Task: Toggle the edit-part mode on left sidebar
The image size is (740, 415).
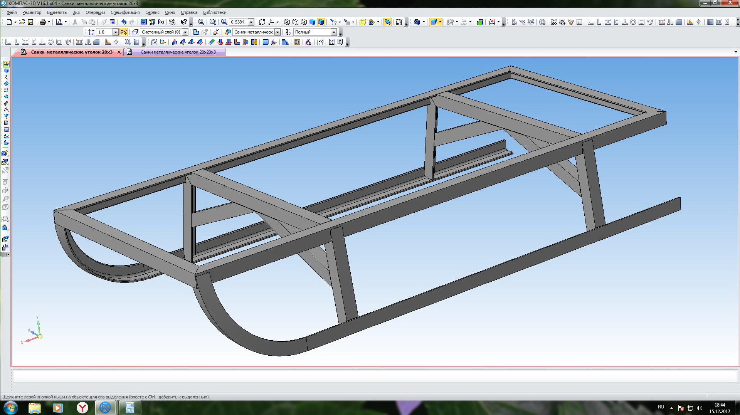Action: (x=6, y=64)
